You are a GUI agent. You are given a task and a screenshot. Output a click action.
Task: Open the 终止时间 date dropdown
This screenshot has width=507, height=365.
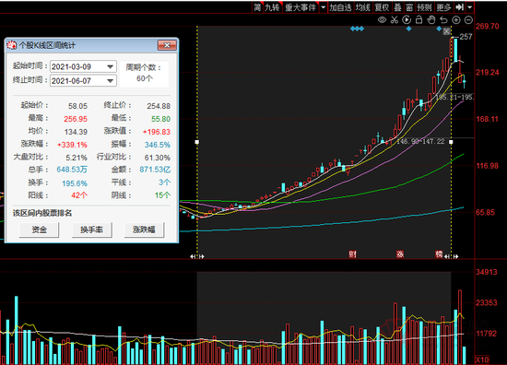click(x=111, y=80)
